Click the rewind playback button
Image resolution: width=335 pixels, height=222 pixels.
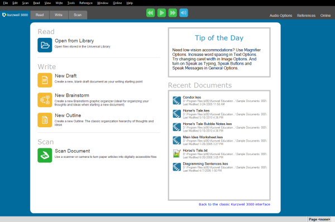[x=151, y=13]
